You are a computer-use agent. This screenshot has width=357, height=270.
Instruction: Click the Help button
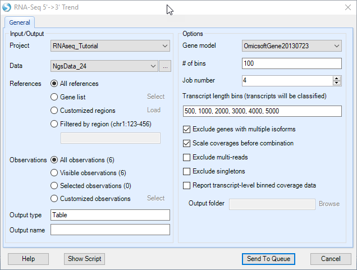pos(28,259)
